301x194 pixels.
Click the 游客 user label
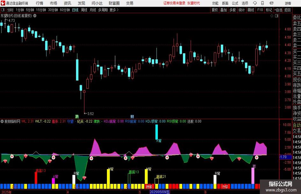pos(288,3)
